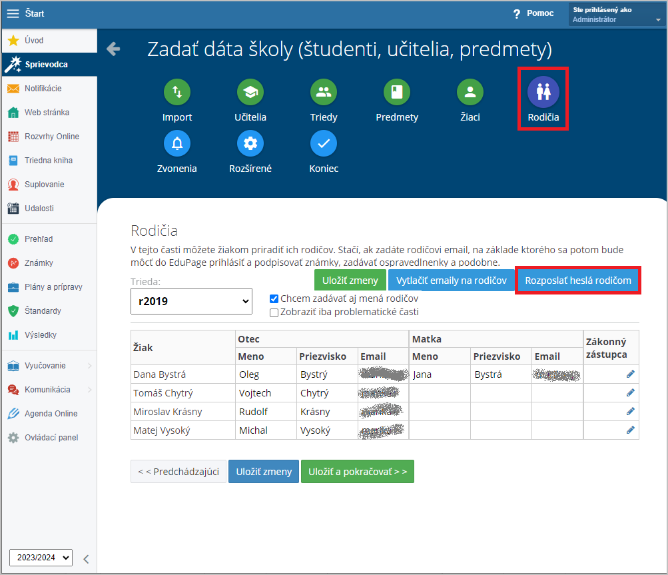
Task: Click father's name field Oleg
Action: 266,374
